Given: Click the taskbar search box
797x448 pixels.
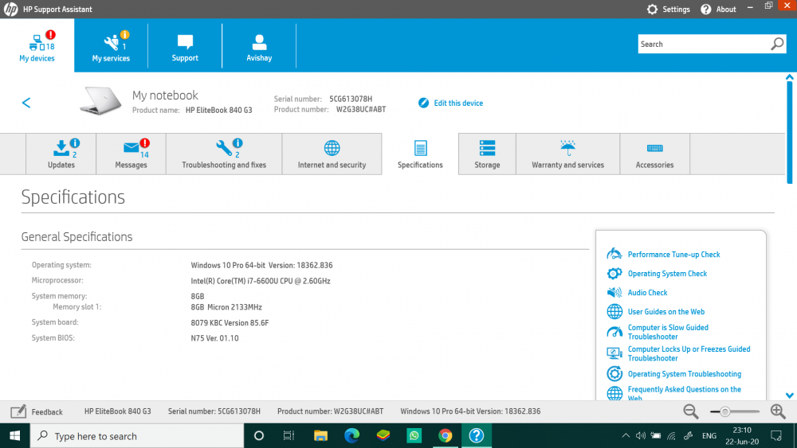Looking at the screenshot, I should (x=137, y=436).
